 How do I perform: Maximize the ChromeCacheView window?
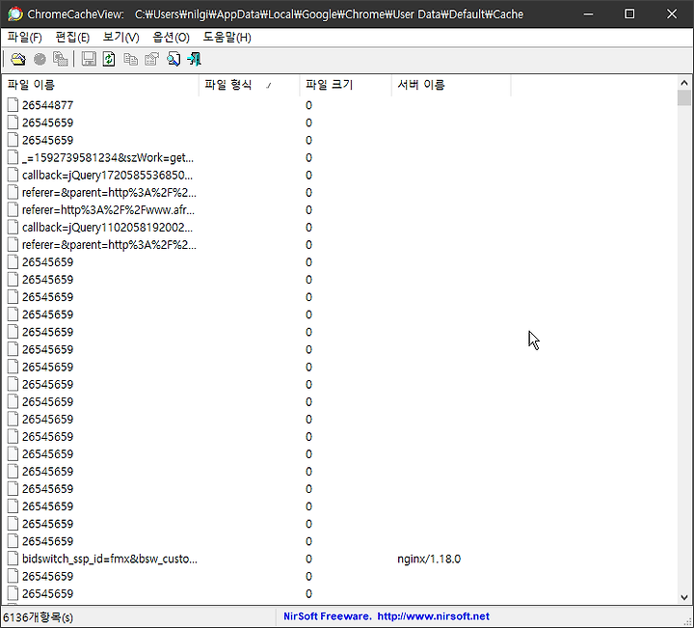629,14
